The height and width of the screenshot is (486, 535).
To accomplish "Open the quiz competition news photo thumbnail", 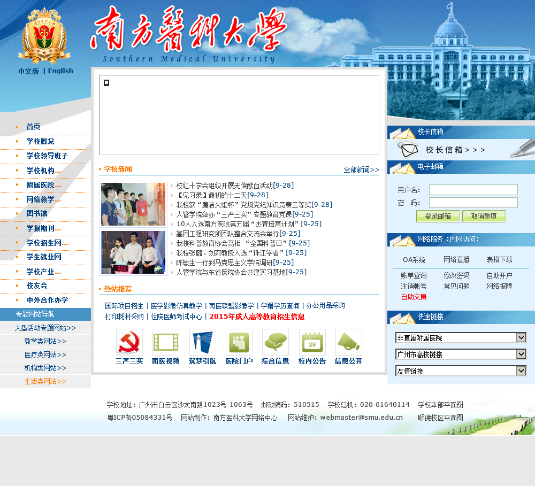I will 133,252.
